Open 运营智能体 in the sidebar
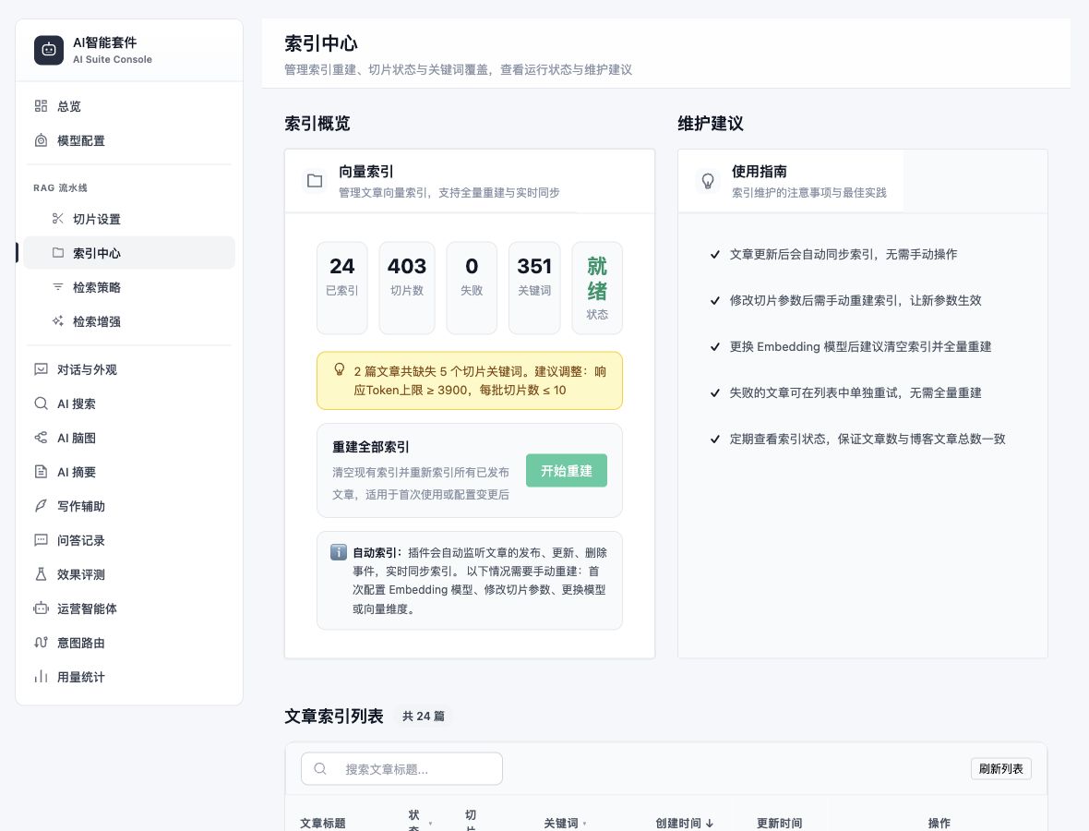Viewport: 1089px width, 831px height. click(x=129, y=608)
